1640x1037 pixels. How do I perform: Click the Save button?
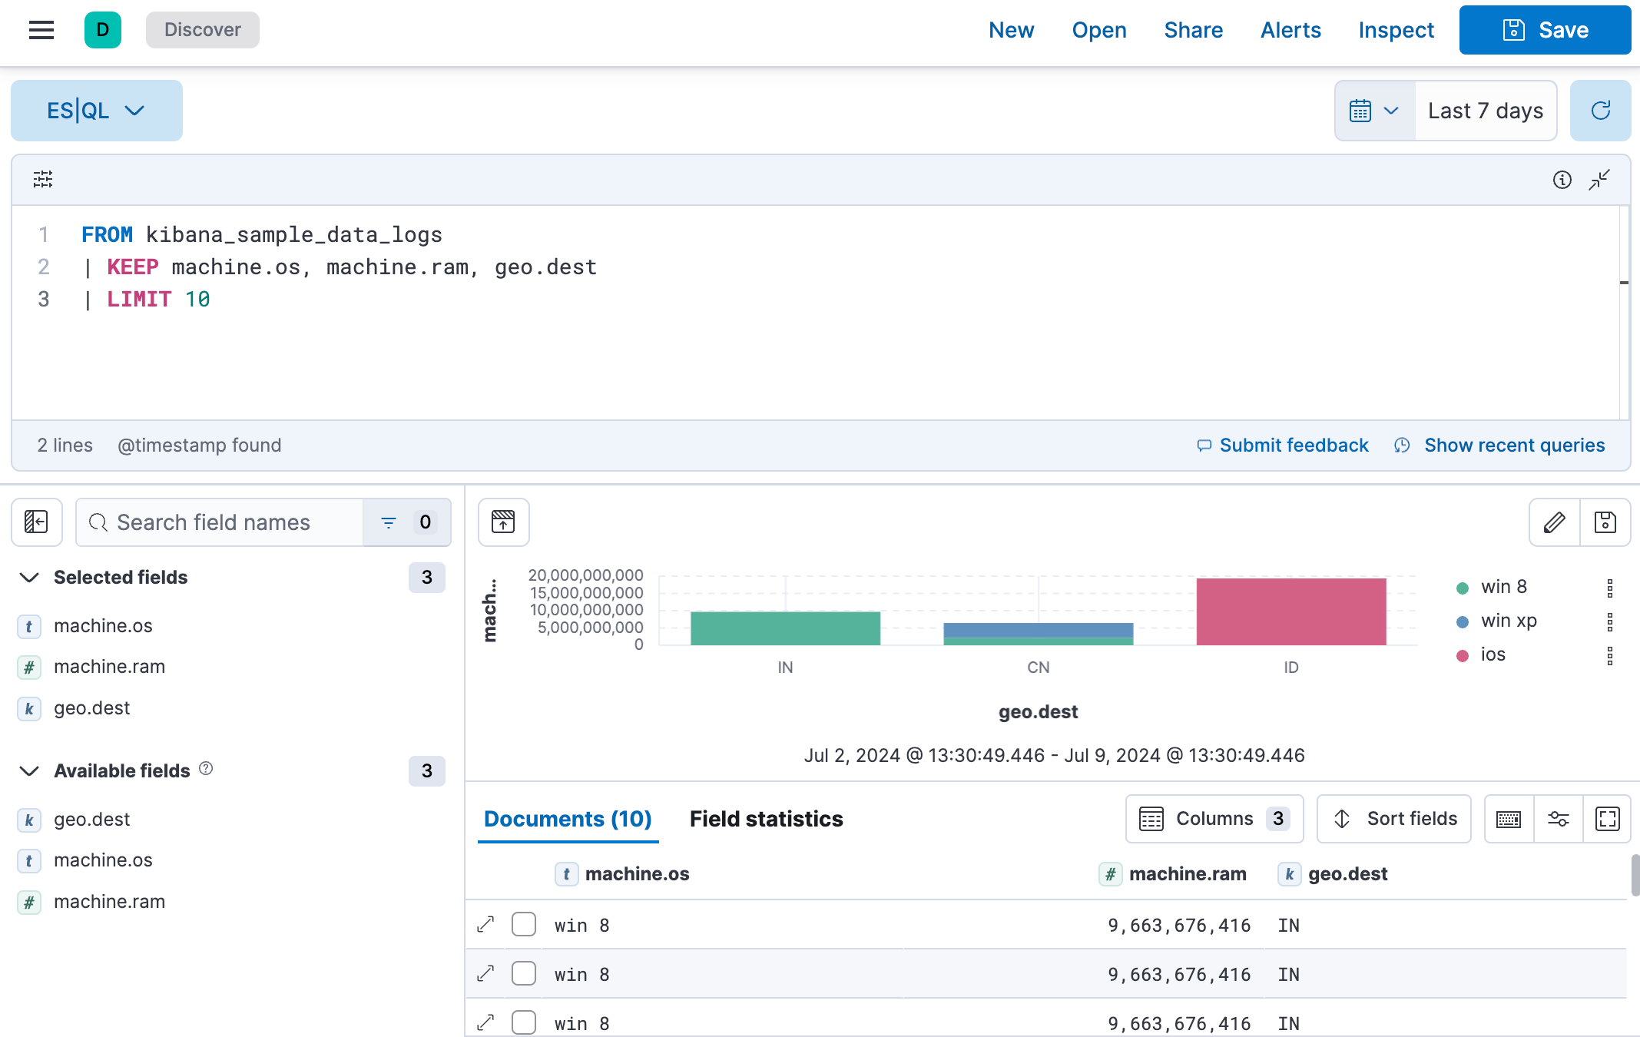(1545, 30)
